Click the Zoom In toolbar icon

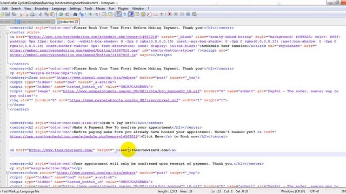tap(90, 15)
